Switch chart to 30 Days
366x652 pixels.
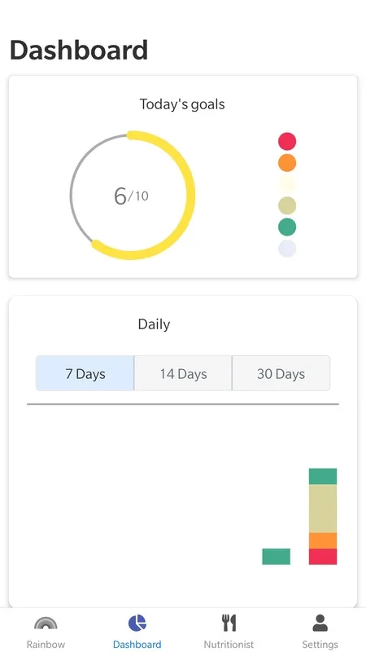[x=281, y=373]
